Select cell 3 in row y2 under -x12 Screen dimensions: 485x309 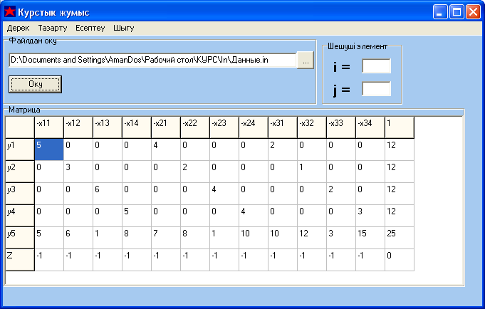pyautogui.click(x=78, y=172)
